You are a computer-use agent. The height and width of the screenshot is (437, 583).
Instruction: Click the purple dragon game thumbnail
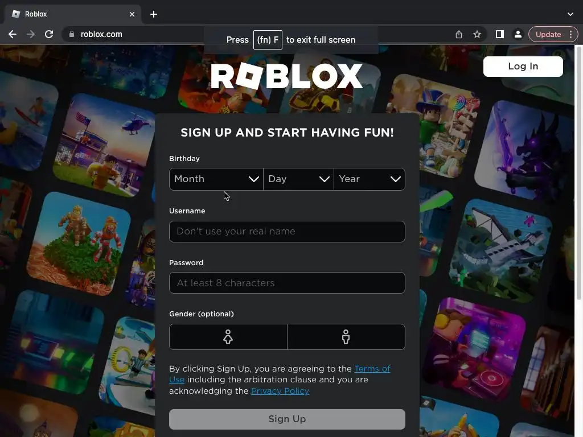tap(525, 151)
